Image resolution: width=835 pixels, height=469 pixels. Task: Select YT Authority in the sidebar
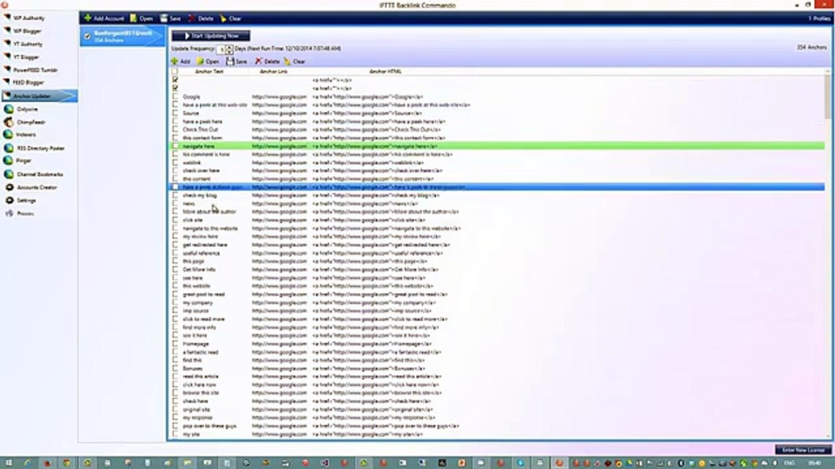(x=28, y=44)
